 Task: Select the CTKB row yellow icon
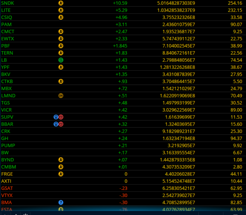tap(61, 81)
